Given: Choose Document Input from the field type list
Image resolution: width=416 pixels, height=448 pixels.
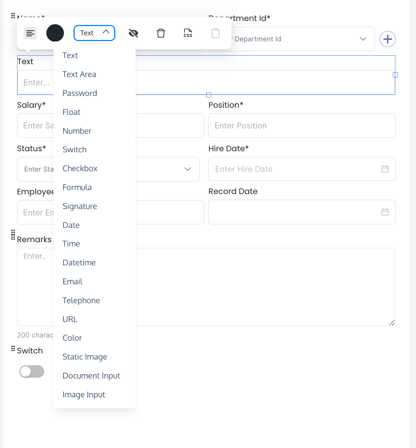Looking at the screenshot, I should [x=91, y=376].
